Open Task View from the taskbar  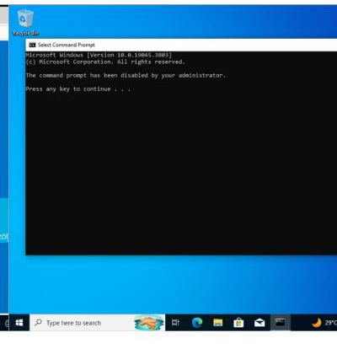point(175,323)
